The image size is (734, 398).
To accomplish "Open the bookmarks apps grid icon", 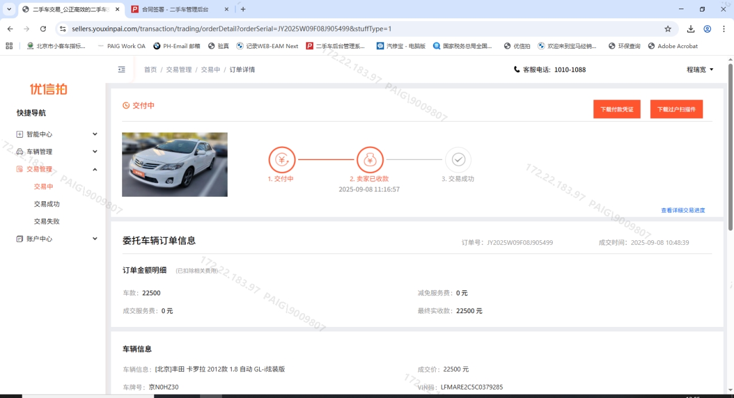I will coord(9,46).
